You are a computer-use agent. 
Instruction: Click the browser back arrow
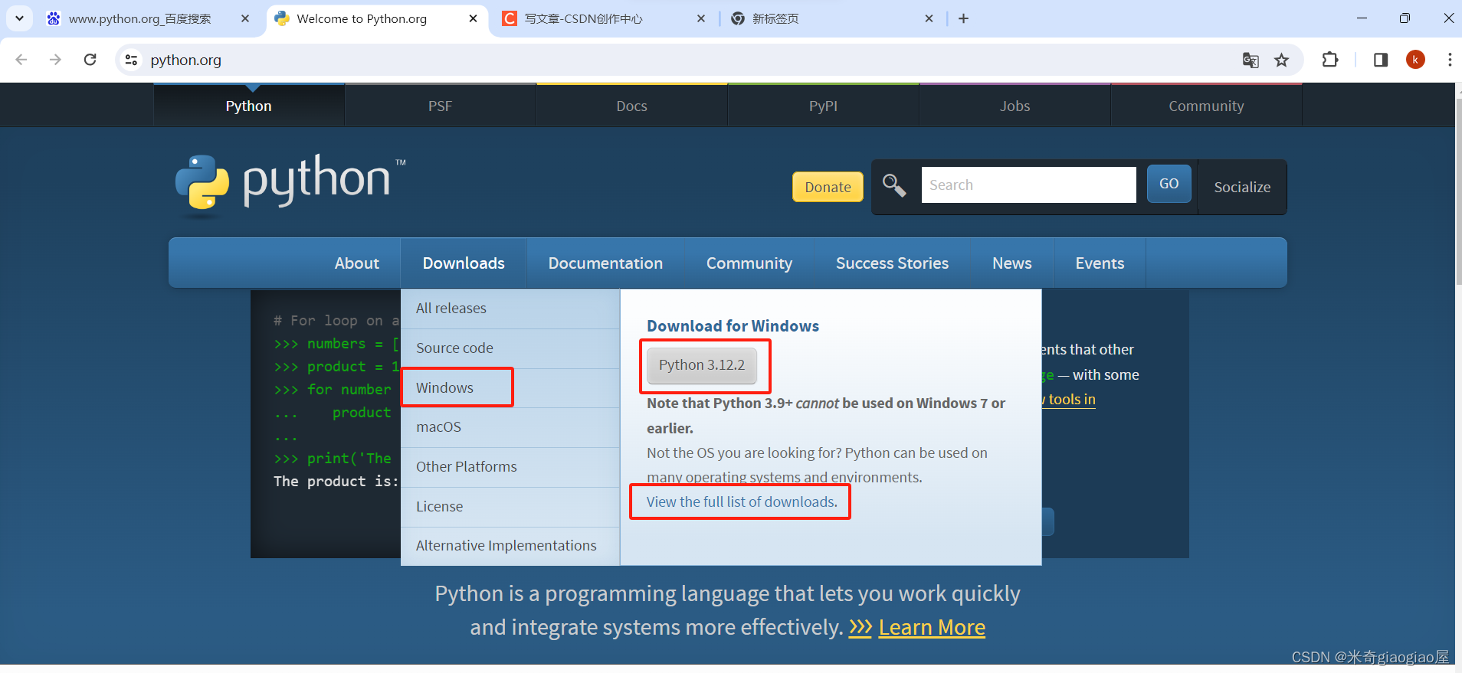(21, 60)
